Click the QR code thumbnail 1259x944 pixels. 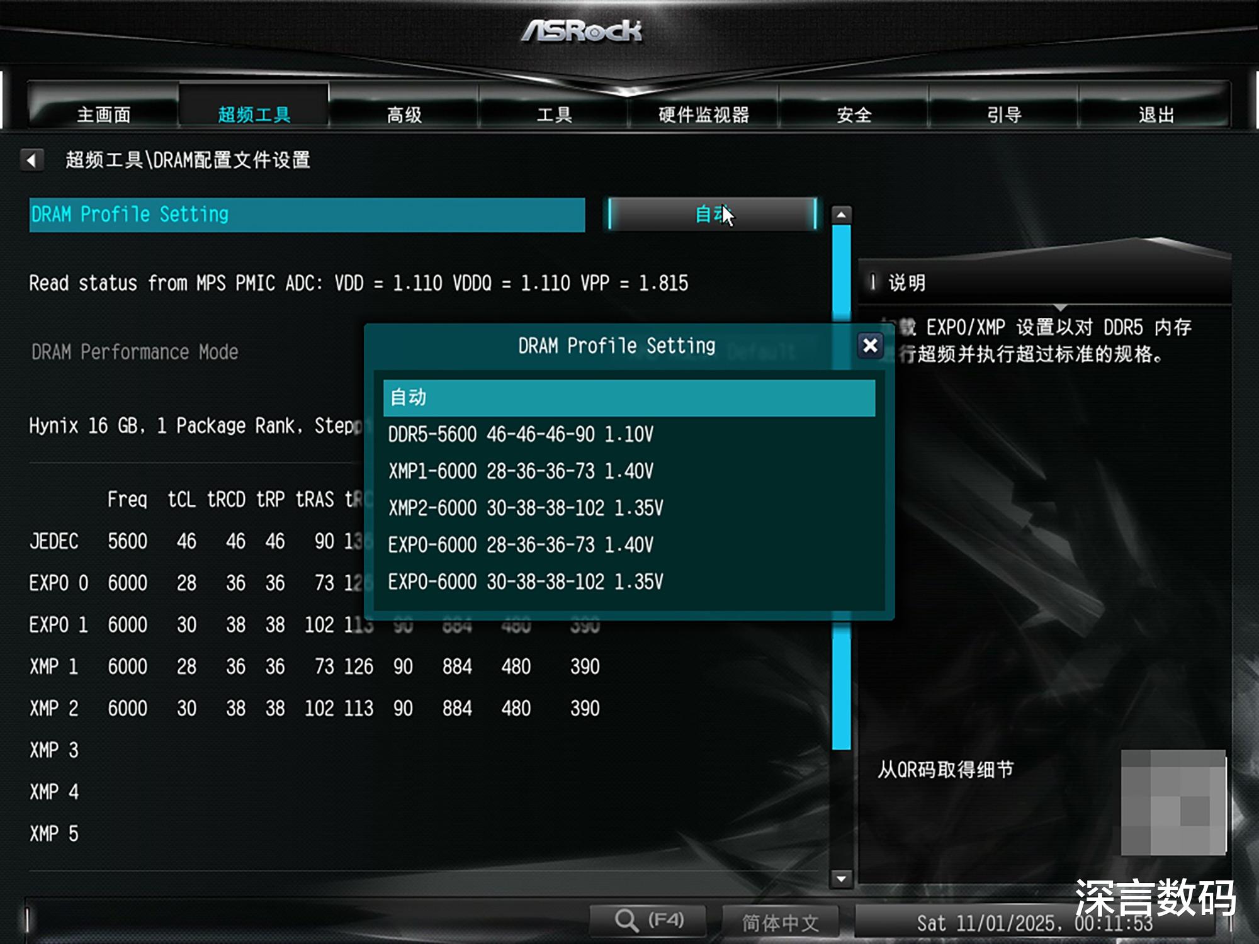click(x=1173, y=802)
